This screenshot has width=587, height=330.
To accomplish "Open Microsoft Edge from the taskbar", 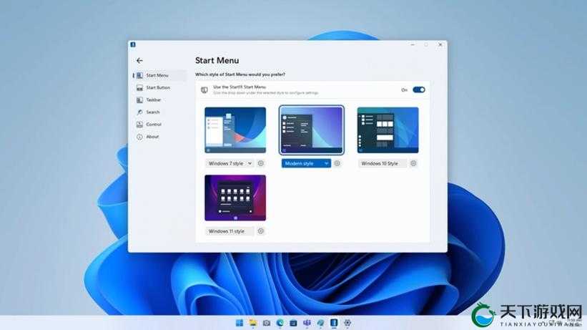I will pos(280,323).
